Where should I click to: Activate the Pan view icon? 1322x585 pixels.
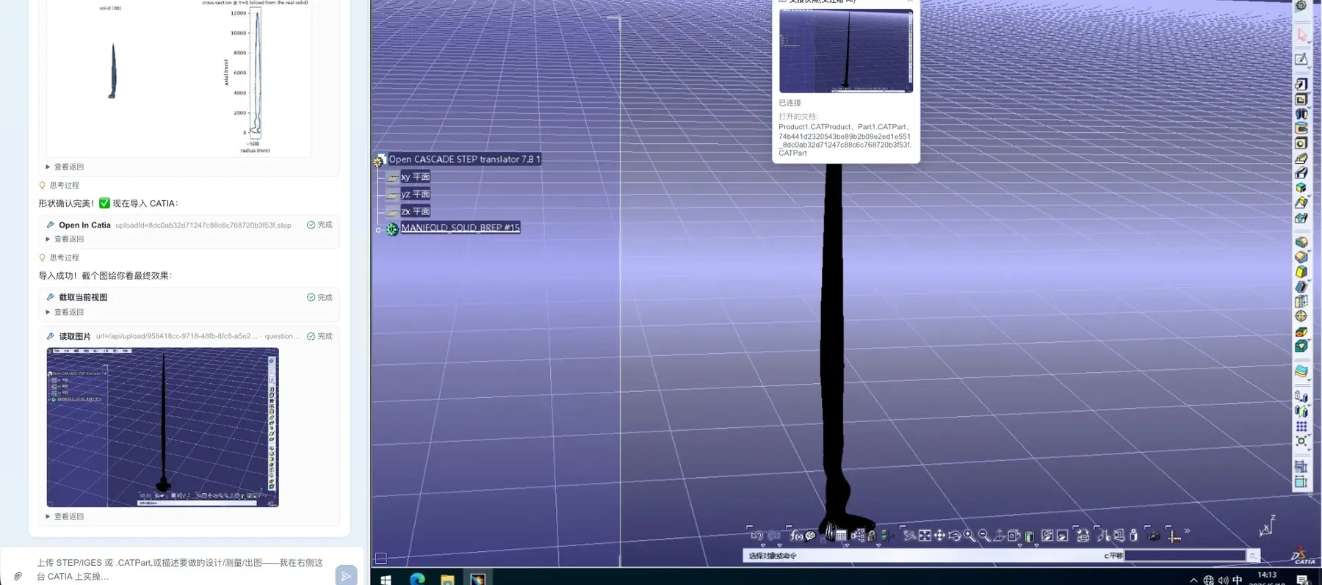(x=939, y=536)
